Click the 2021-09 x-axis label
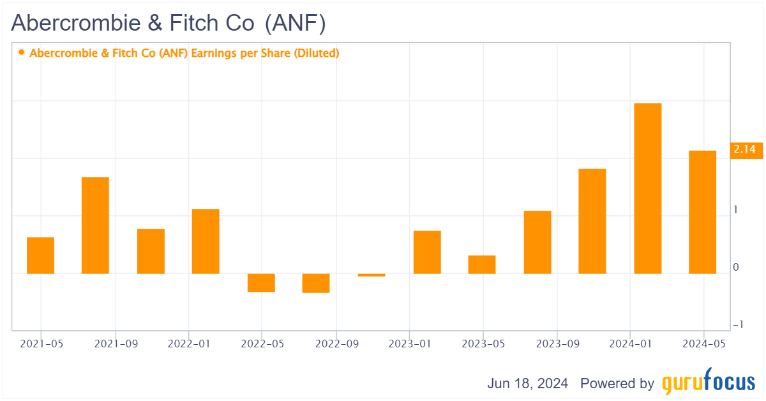 (x=115, y=343)
